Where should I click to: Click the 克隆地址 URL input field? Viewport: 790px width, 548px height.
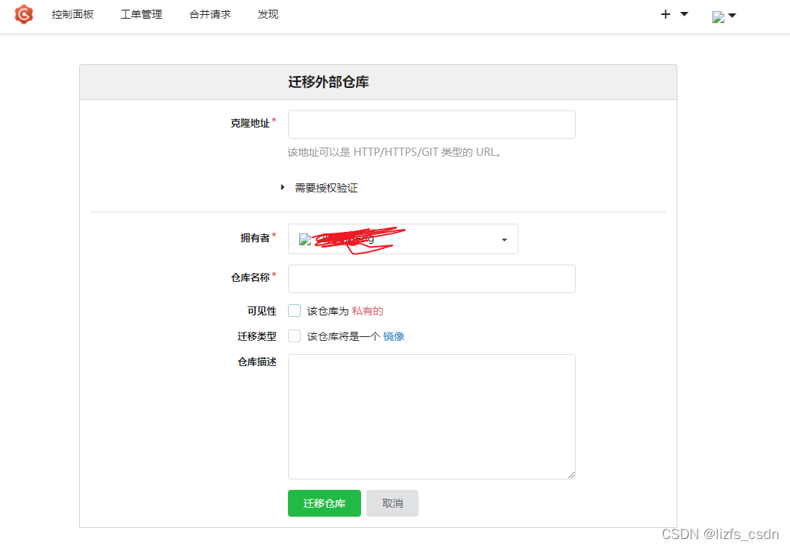[x=431, y=125]
